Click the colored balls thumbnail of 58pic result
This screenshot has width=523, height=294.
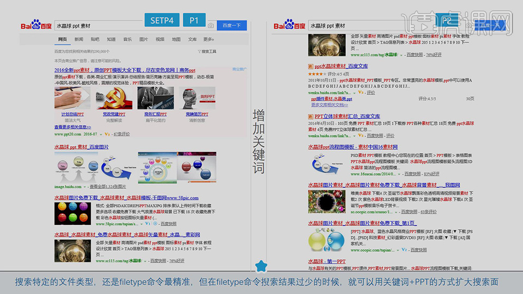pyautogui.click(x=73, y=214)
